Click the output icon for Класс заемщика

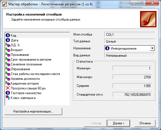8,98
